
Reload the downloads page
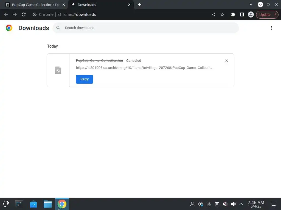[24, 14]
